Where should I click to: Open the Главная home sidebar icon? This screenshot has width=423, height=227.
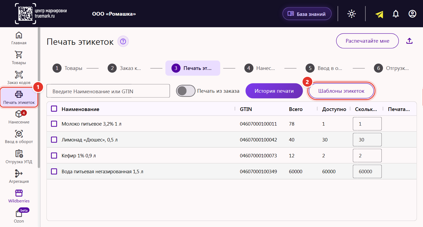coord(19,35)
